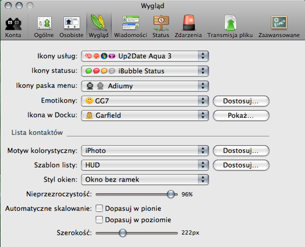Image resolution: width=305 pixels, height=247 pixels.
Task: Open the Ikony statusu popup menu
Action: [x=145, y=71]
